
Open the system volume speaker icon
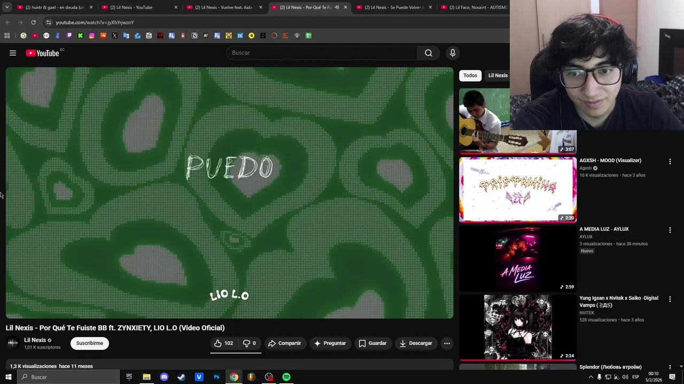click(x=625, y=377)
